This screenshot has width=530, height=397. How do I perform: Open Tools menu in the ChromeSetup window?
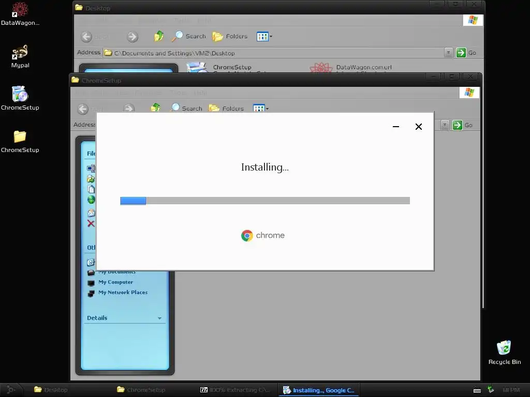click(178, 93)
